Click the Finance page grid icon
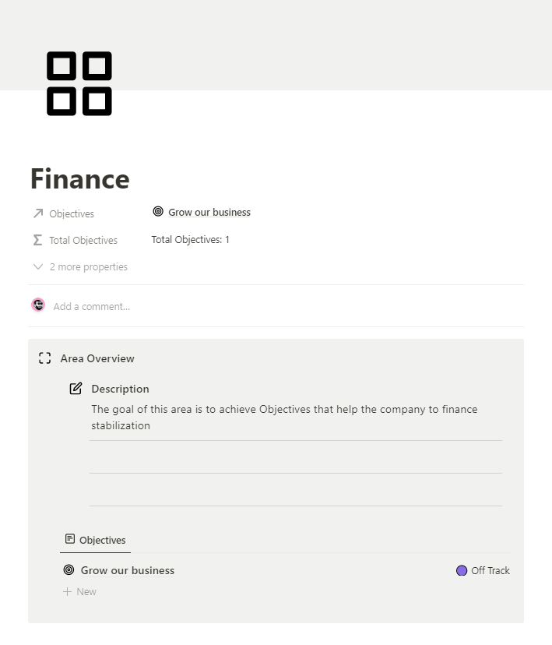This screenshot has width=552, height=645. pyautogui.click(x=78, y=83)
